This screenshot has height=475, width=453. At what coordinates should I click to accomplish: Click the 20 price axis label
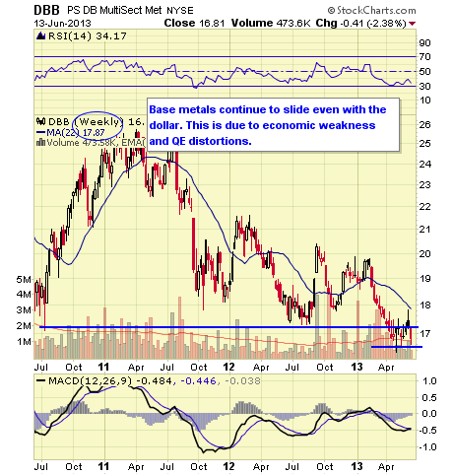click(x=425, y=253)
